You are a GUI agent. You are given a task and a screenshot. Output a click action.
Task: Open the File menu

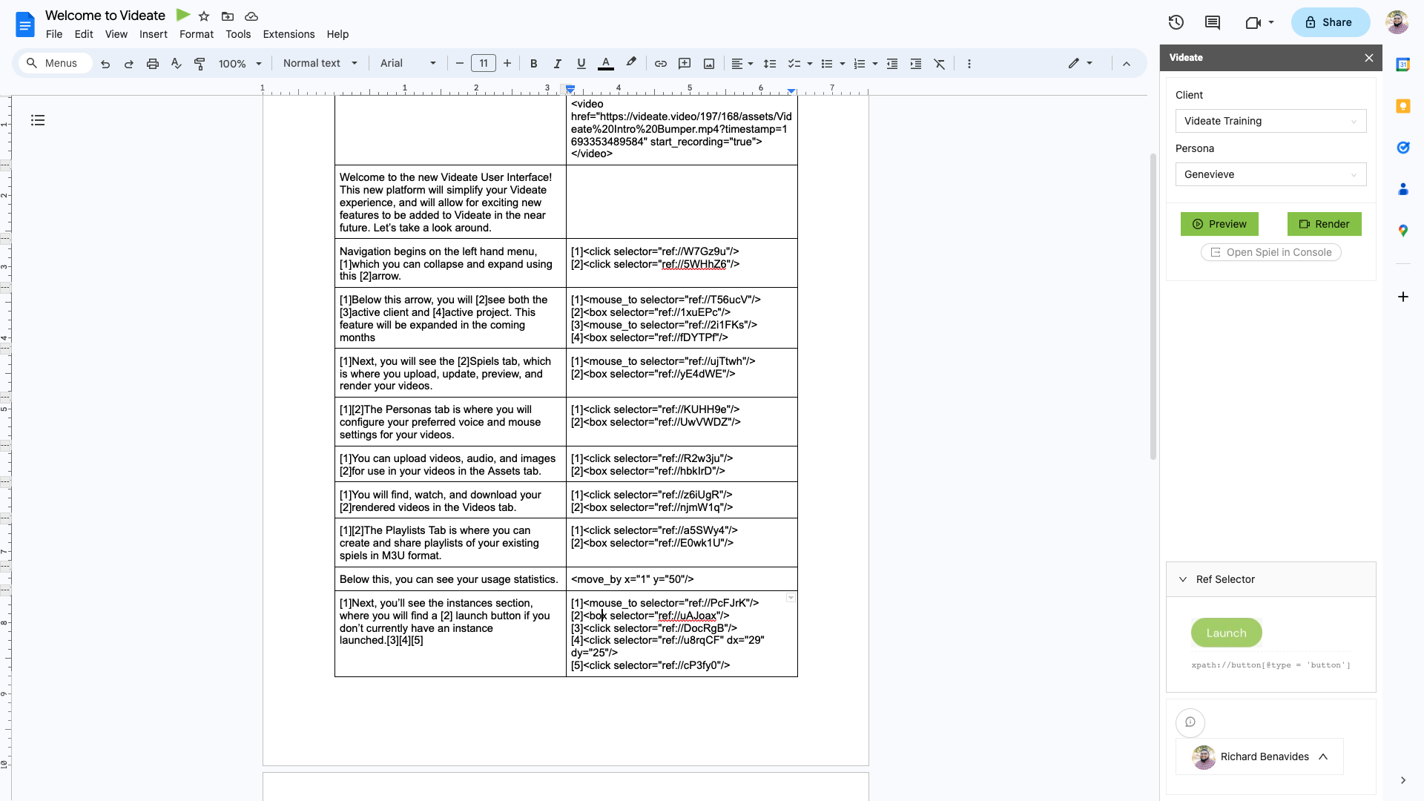pos(54,34)
